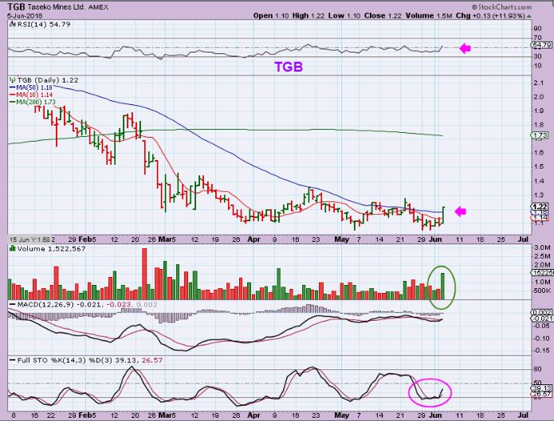Image resolution: width=554 pixels, height=421 pixels.
Task: Click the MACD signal value -0.023 in label
Action: (118, 305)
